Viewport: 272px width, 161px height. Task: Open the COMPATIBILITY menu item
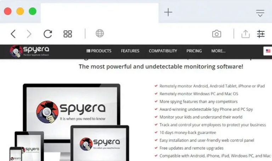163,51
